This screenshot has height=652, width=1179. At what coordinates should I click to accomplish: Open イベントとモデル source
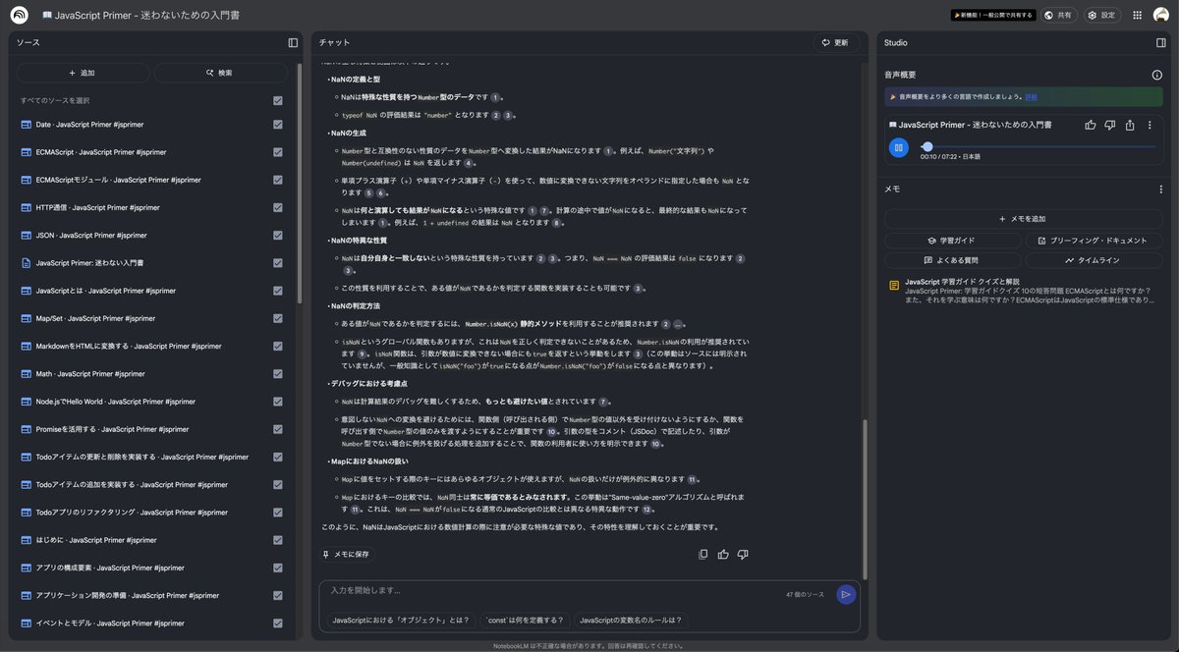pyautogui.click(x=110, y=624)
